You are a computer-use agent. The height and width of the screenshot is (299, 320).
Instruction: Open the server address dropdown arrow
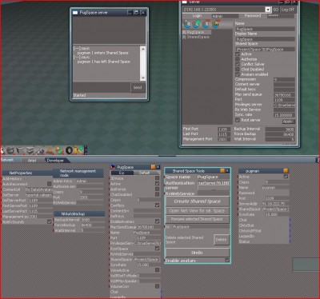268,10
